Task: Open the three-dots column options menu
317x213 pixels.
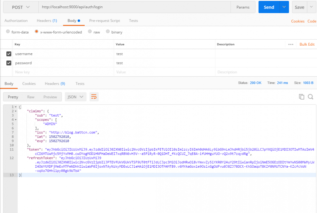Action: click(x=291, y=44)
